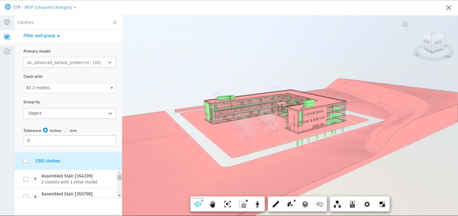The image size is (458, 216).
Task: Click the ViewCube BACK face
Action: [x=438, y=42]
